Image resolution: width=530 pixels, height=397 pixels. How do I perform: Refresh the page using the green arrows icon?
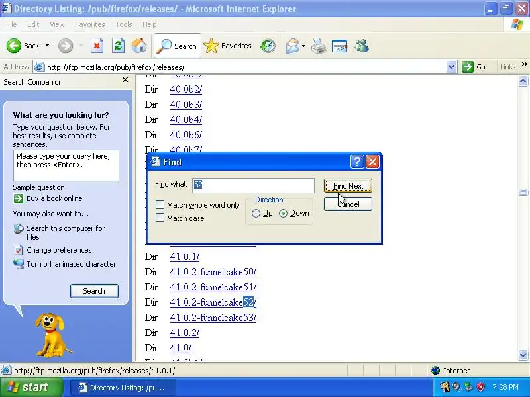(119, 46)
